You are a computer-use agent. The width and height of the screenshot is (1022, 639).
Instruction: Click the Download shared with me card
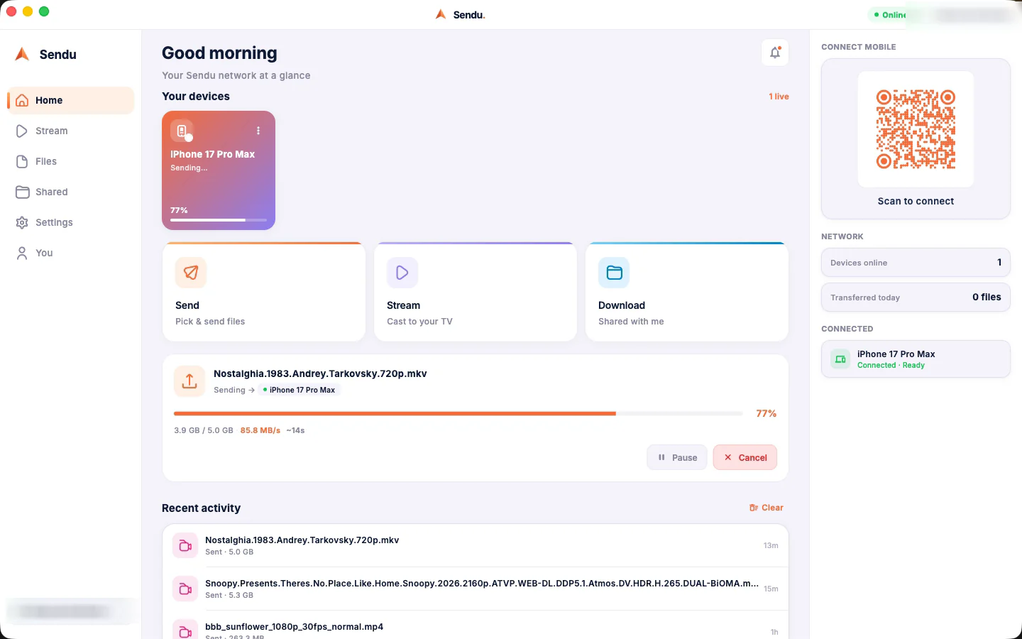coord(687,292)
